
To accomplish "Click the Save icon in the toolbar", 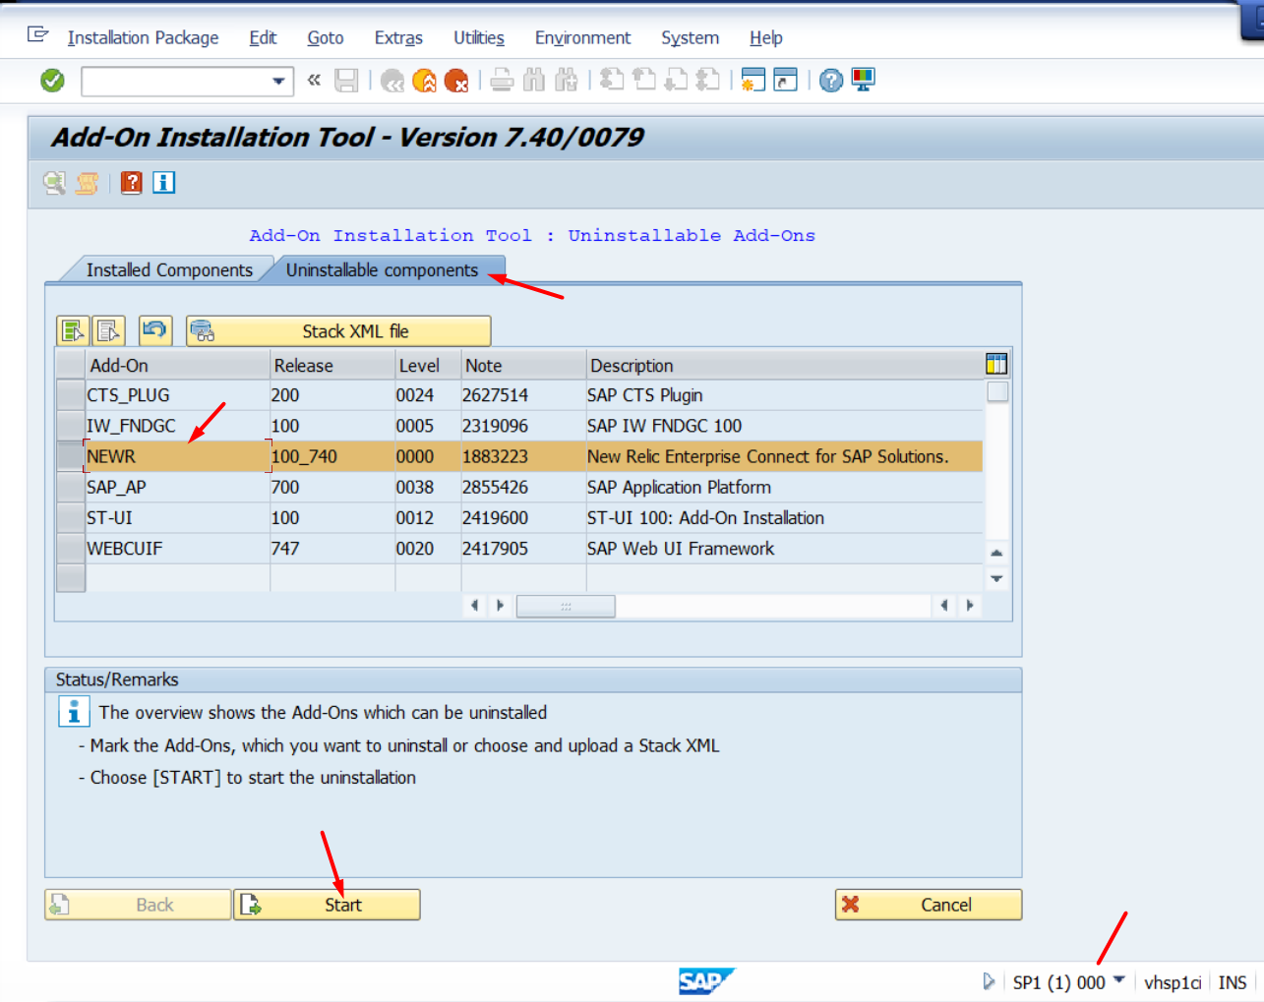I will (346, 80).
